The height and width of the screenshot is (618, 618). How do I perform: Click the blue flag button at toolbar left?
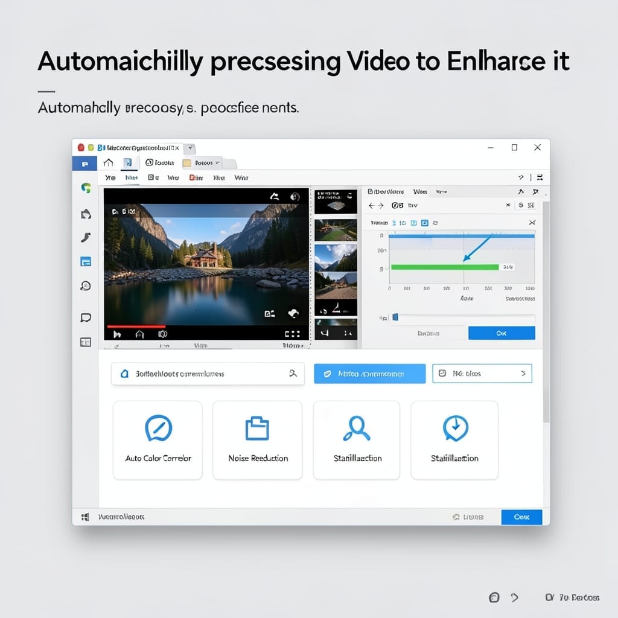[x=84, y=164]
